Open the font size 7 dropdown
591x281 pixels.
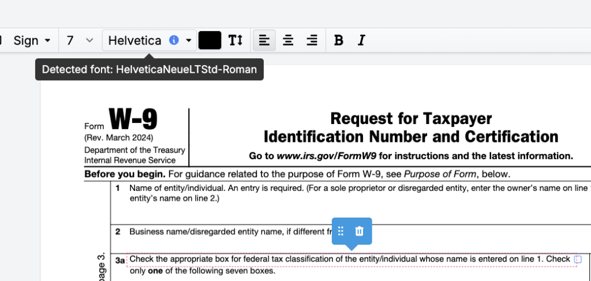[x=80, y=40]
